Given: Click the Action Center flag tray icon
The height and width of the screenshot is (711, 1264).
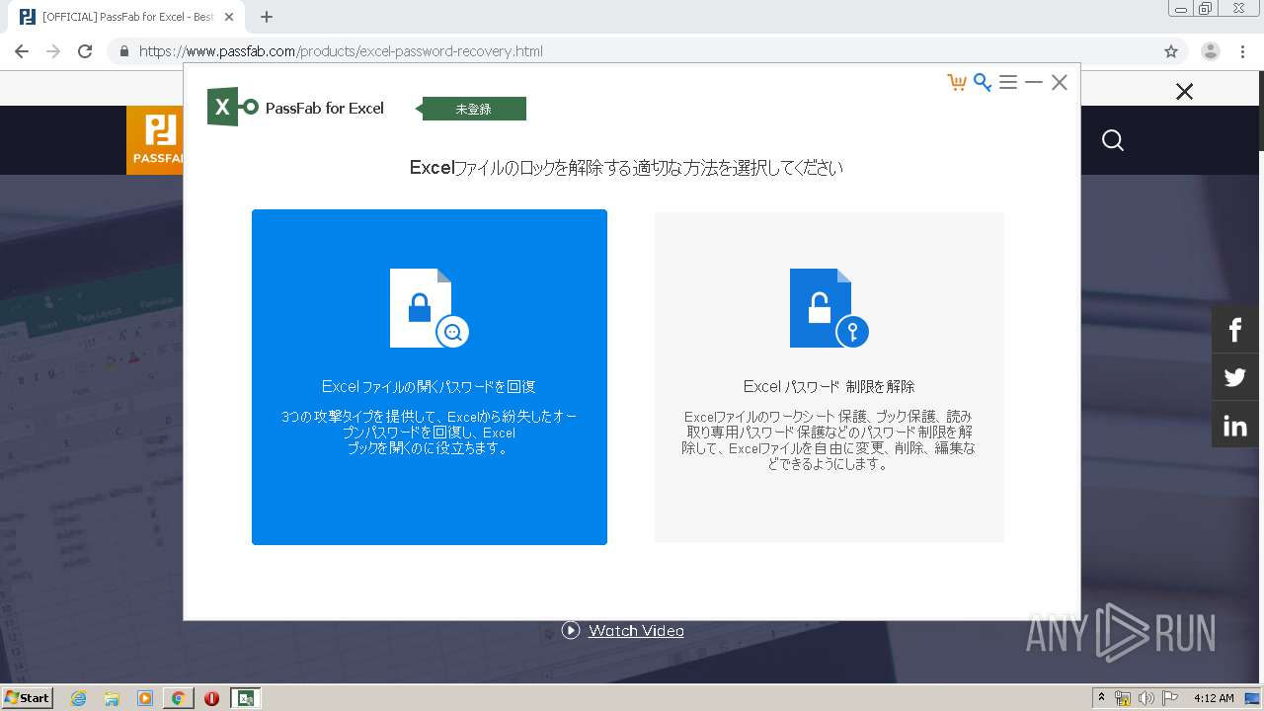Looking at the screenshot, I should (x=1170, y=698).
